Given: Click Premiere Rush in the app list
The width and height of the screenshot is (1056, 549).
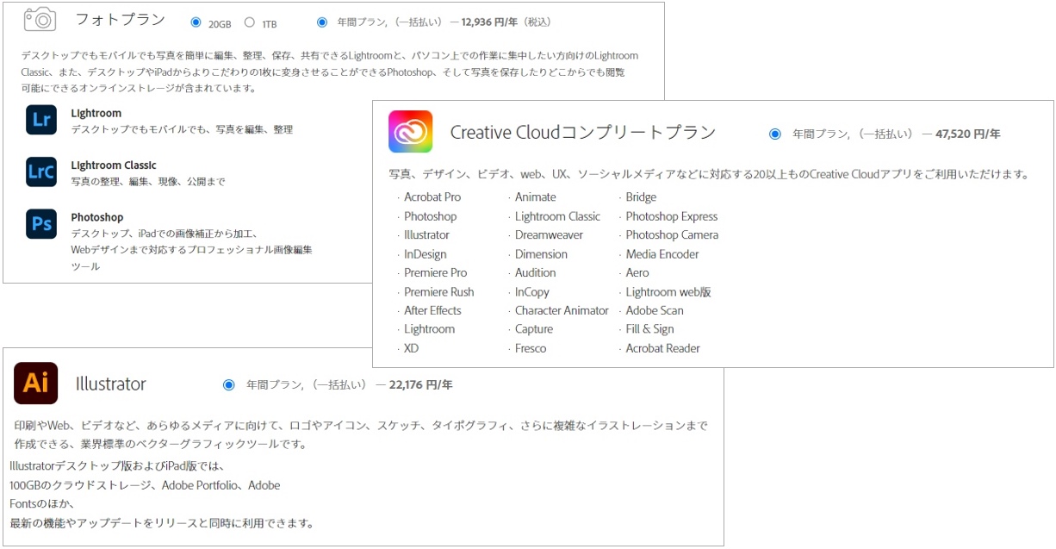Looking at the screenshot, I should pos(439,292).
